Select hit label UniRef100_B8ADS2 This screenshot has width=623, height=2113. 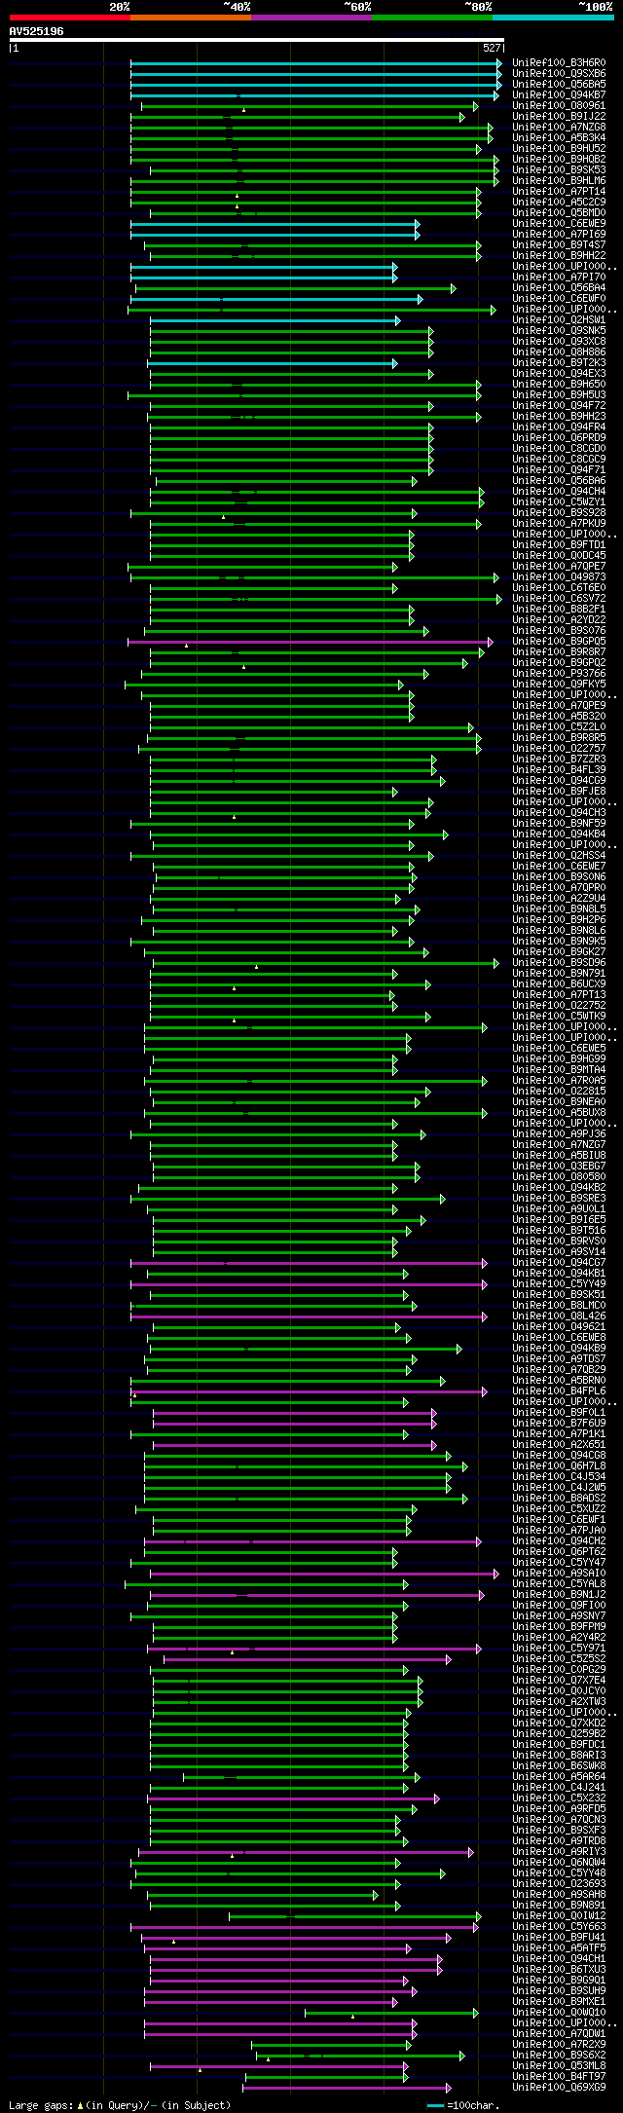pos(559,1499)
